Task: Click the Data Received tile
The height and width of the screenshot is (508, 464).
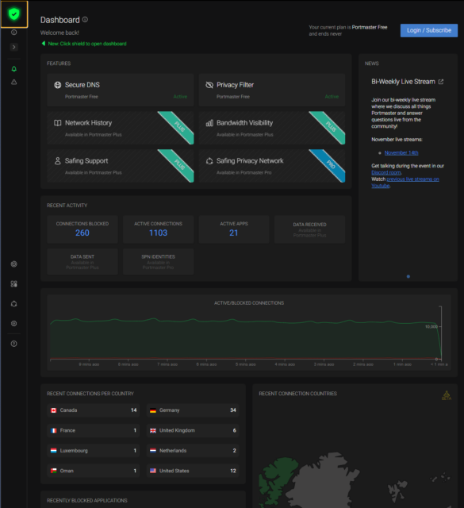Action: click(309, 229)
